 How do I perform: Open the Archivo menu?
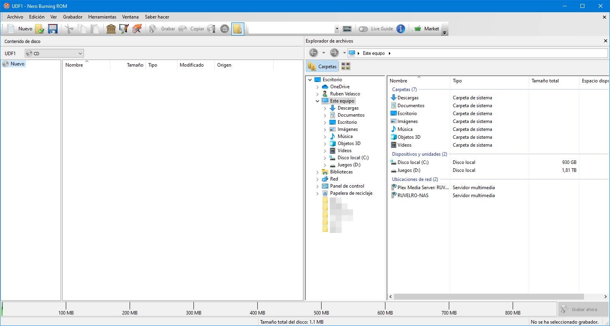(x=15, y=17)
